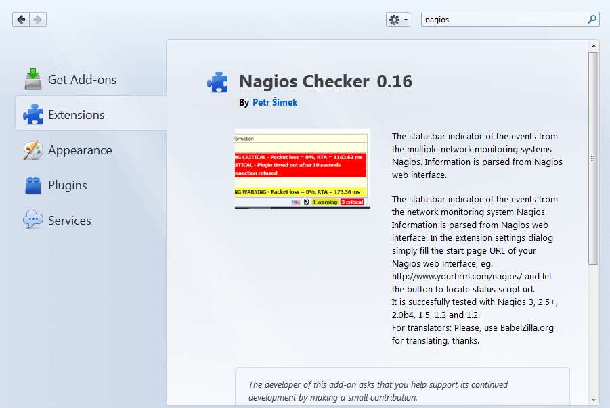The width and height of the screenshot is (610, 408).
Task: Click the Nagios Checker 0.16 title heading
Action: tap(326, 81)
